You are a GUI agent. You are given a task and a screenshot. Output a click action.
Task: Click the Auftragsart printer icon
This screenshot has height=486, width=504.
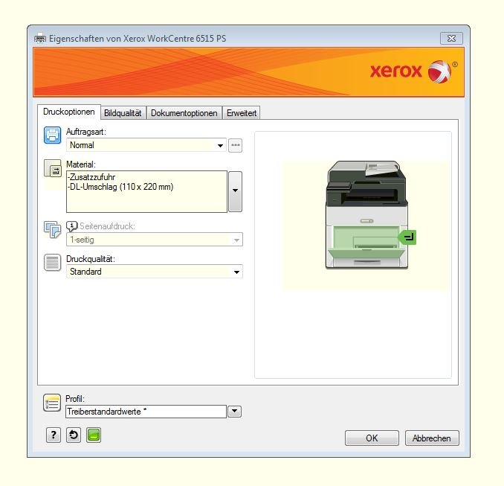(x=52, y=135)
